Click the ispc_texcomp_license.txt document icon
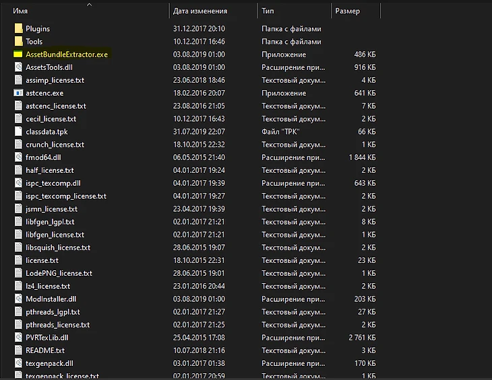492x380 pixels. [x=18, y=196]
